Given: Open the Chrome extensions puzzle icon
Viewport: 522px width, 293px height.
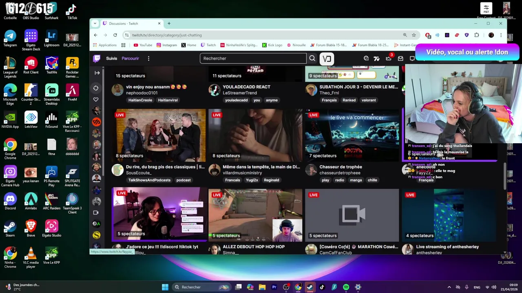Looking at the screenshot, I should 477,35.
